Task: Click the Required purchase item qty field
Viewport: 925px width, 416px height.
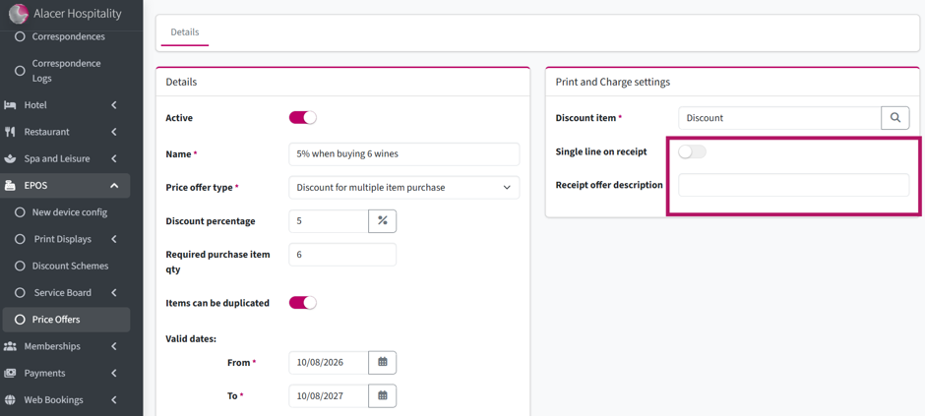Action: tap(342, 255)
